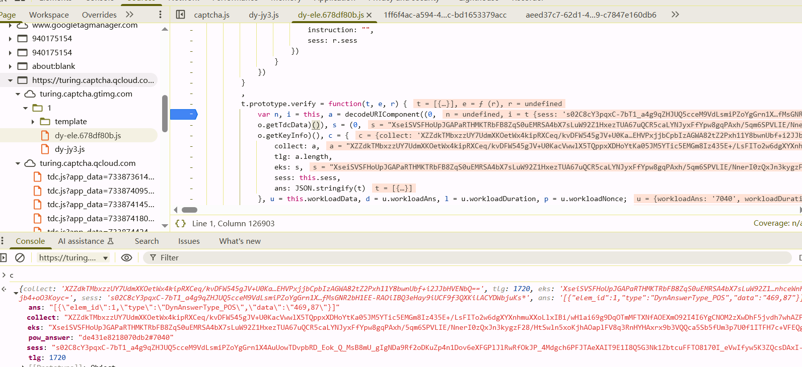Click the tlg value 1720 in console

[x=57, y=358]
